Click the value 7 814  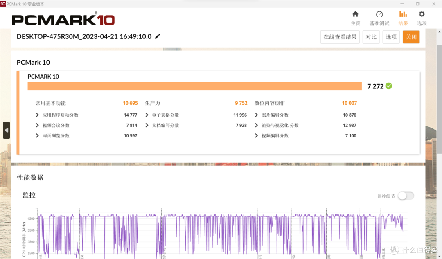(x=132, y=126)
